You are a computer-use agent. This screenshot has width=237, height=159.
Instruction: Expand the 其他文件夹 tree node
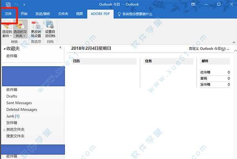tap(4, 130)
